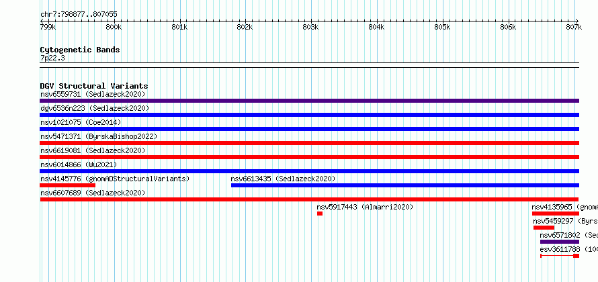Open nsv6014866 (Wu2021) label

79,164
